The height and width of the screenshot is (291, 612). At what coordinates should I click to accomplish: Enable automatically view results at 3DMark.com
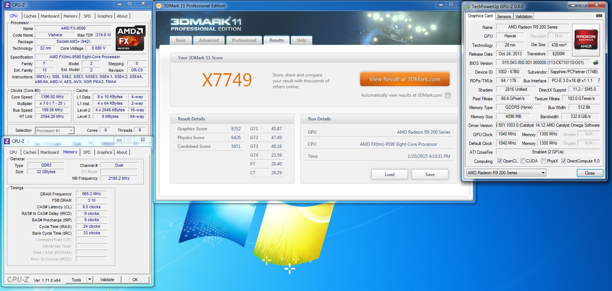[448, 95]
